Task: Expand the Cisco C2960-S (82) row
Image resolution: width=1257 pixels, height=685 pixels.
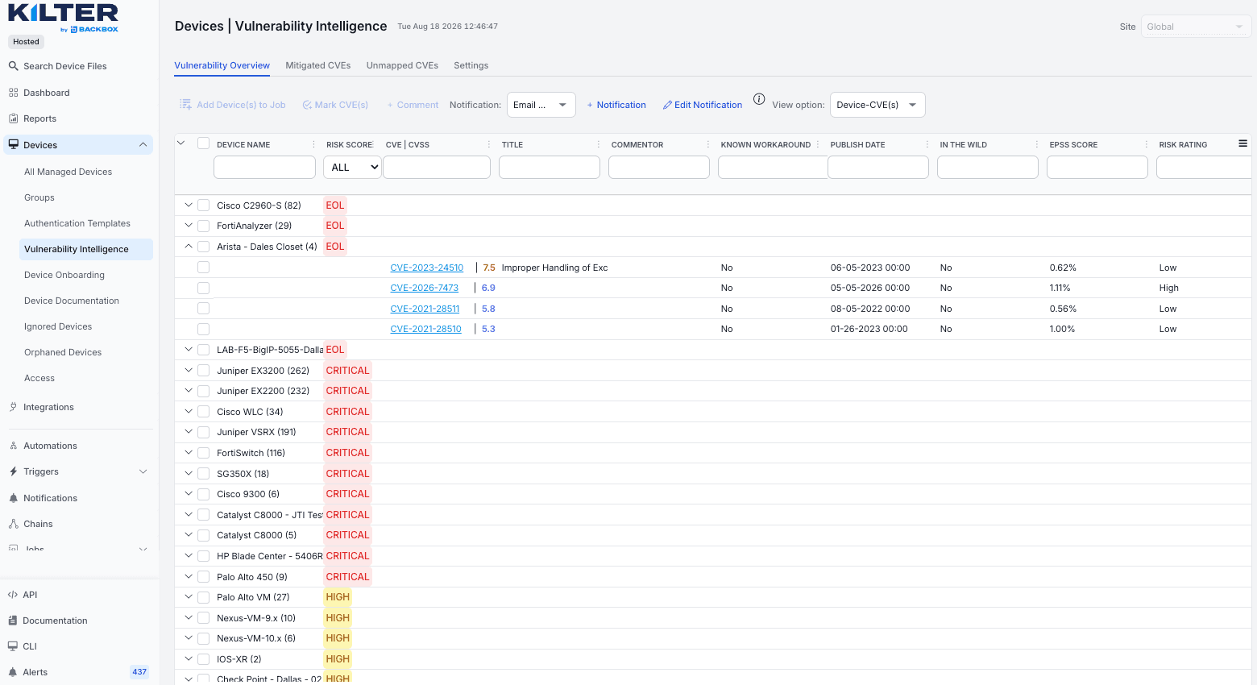Action: coord(189,205)
